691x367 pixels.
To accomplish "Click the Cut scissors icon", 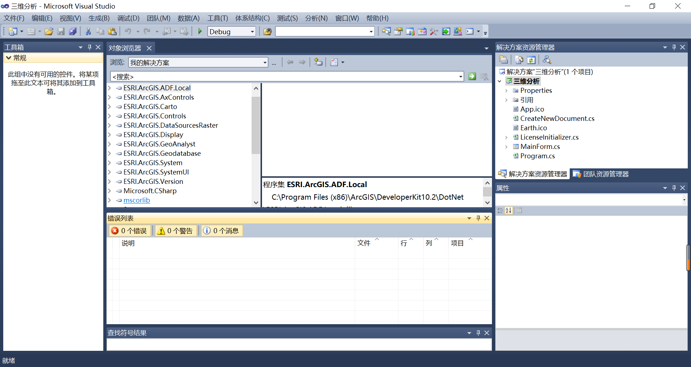I will tap(88, 32).
